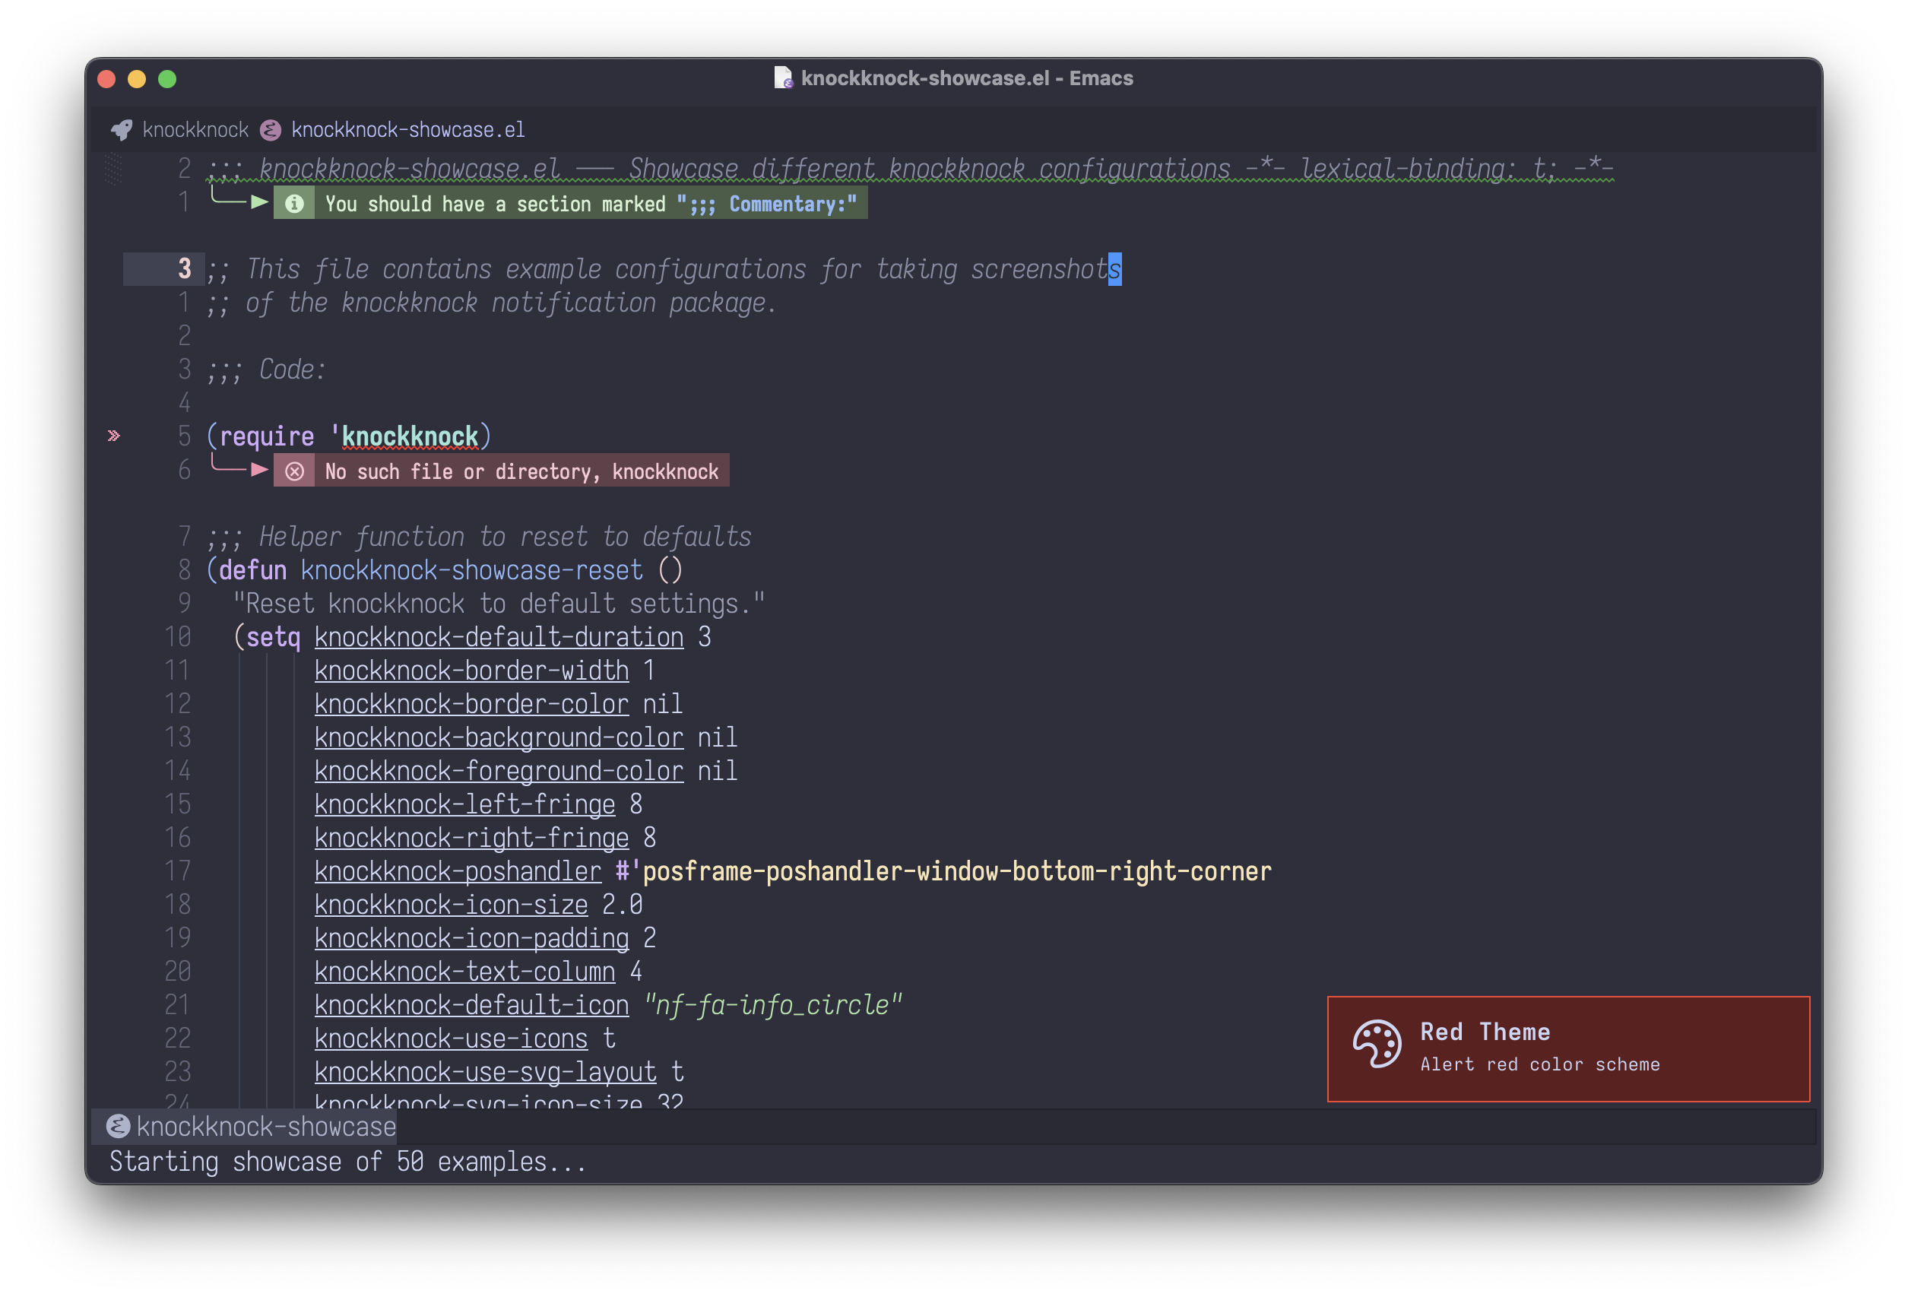Click the string "nf-fa-info_circle"

772,1005
